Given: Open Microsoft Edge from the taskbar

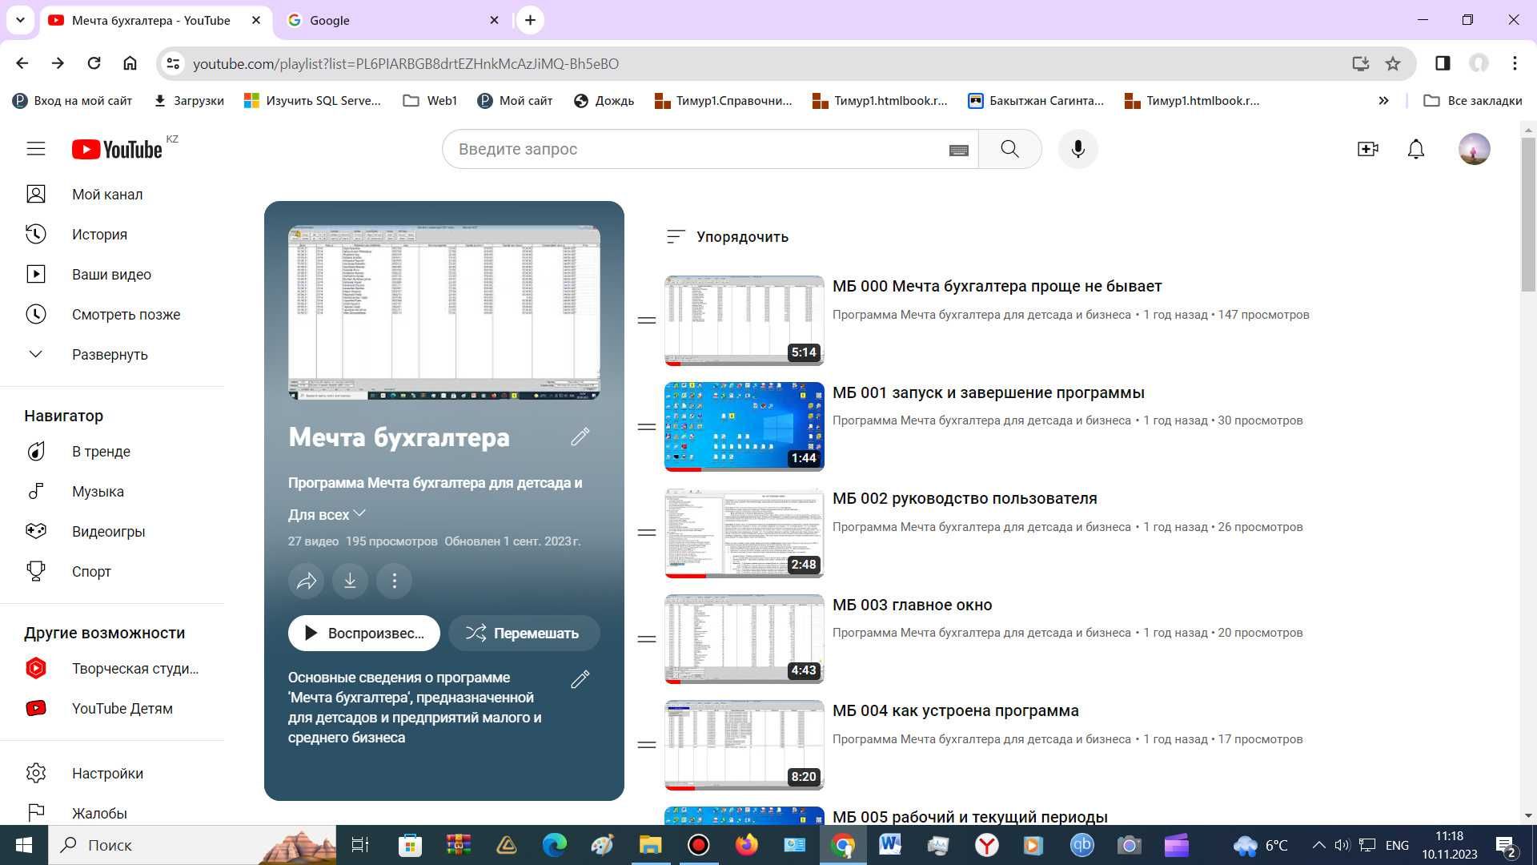Looking at the screenshot, I should (554, 845).
